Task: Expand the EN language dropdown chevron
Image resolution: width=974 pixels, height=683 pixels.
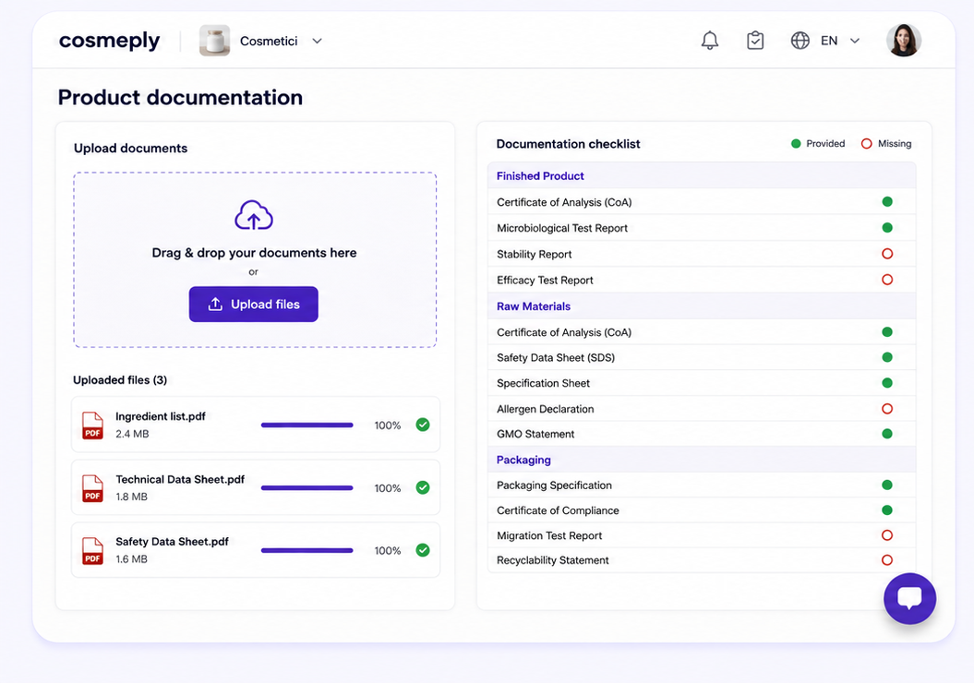Action: [x=855, y=41]
